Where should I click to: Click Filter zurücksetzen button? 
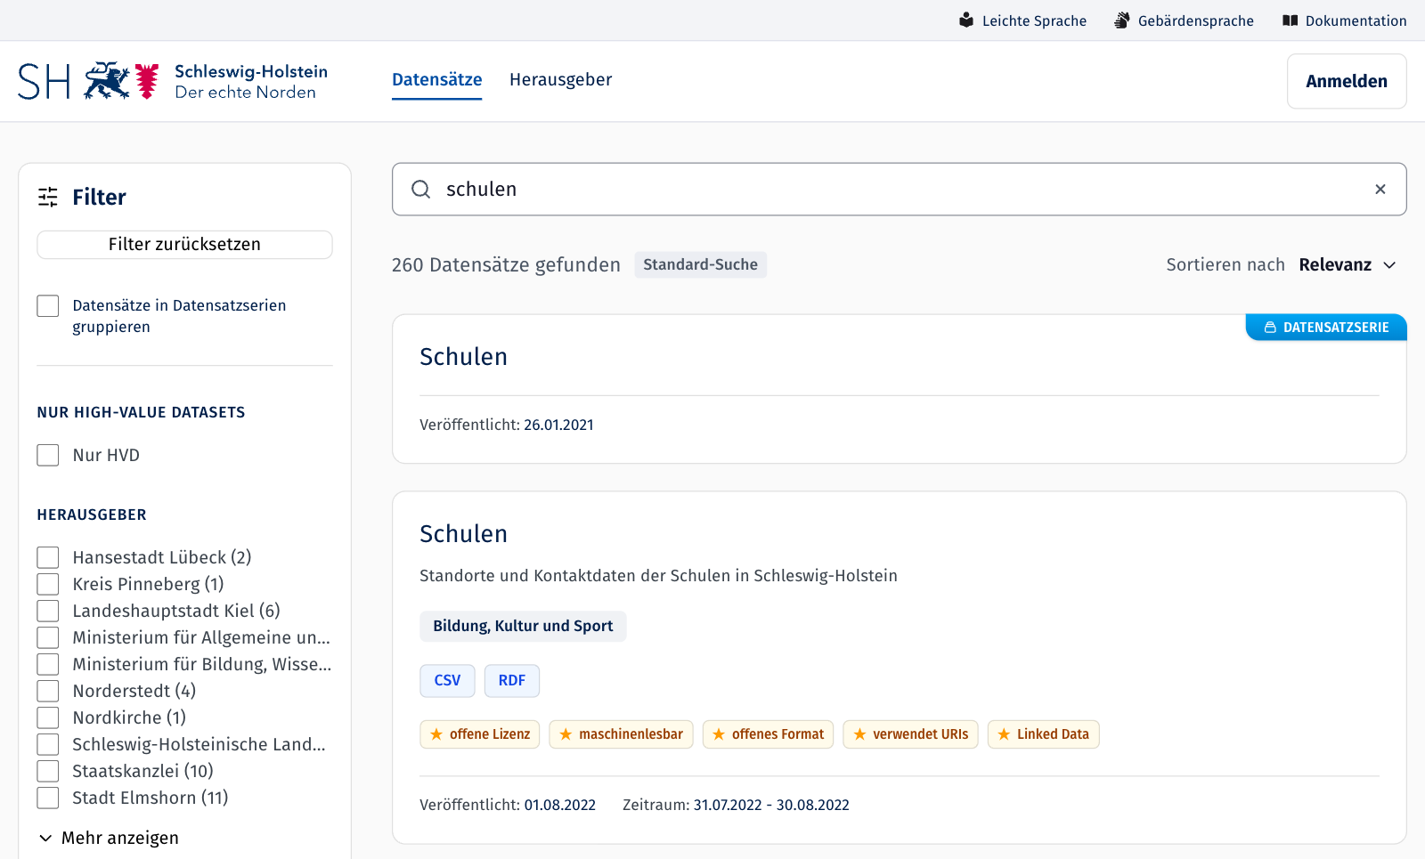tap(184, 244)
